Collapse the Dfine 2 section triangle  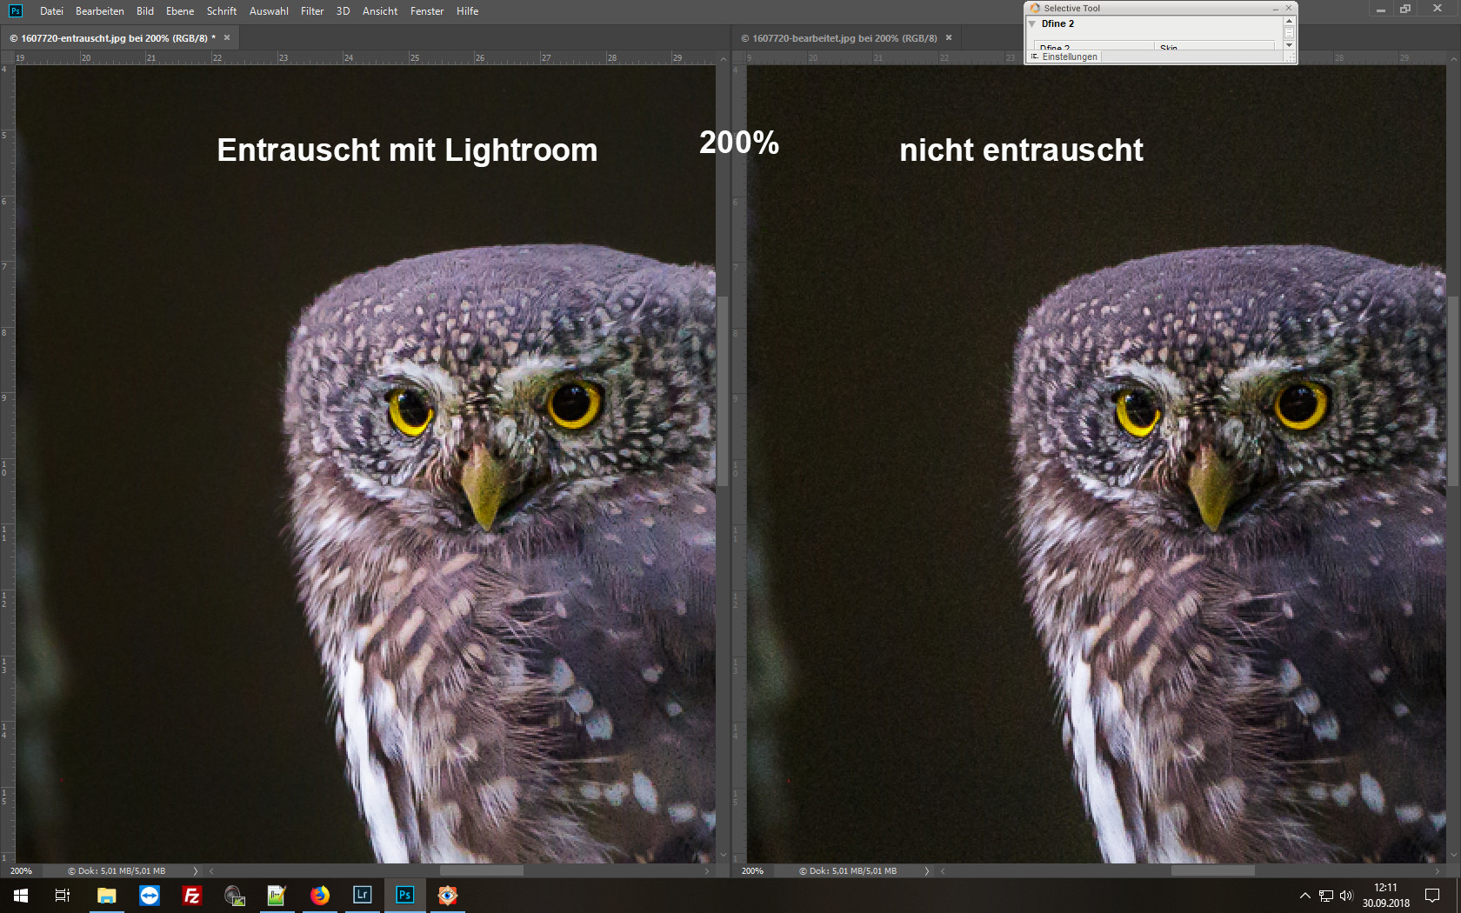click(x=1032, y=24)
